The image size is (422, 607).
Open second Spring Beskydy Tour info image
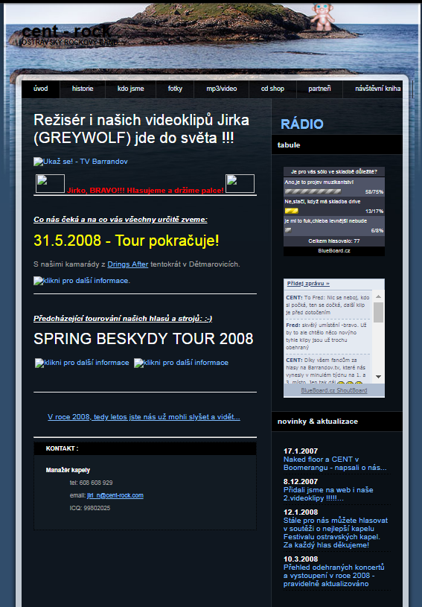(181, 363)
